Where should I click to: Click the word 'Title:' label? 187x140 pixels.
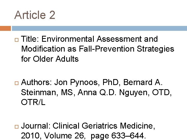click(x=30, y=39)
